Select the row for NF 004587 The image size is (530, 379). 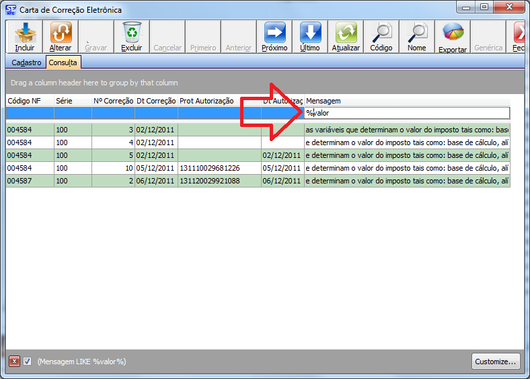tap(30, 181)
